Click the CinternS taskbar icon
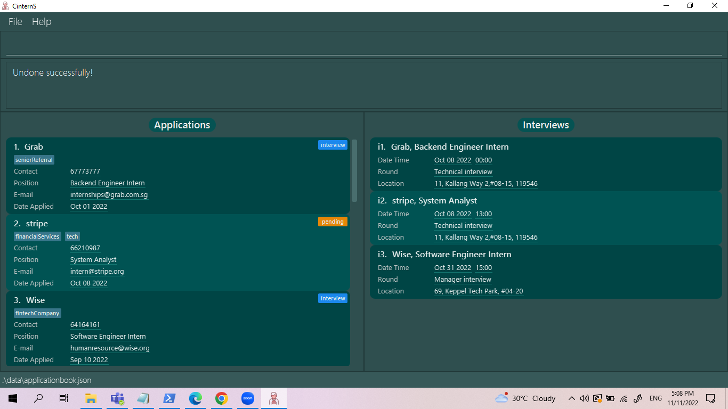 [x=274, y=398]
